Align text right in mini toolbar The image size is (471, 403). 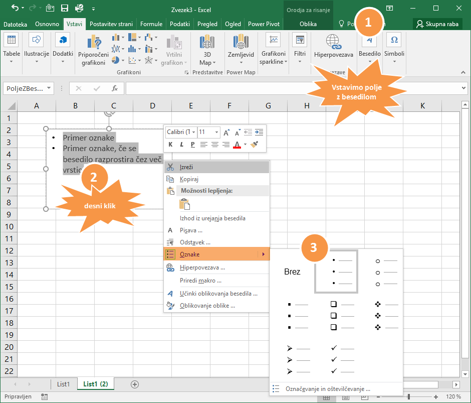pyautogui.click(x=226, y=145)
